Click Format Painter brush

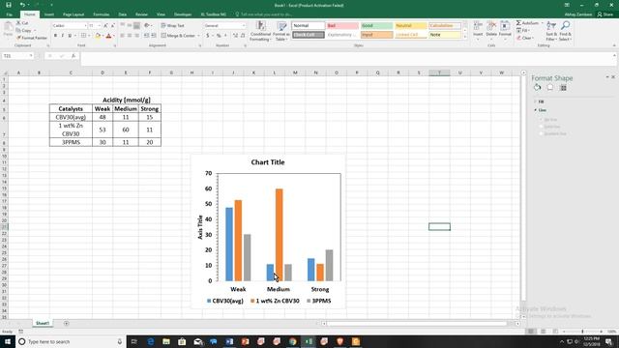point(32,38)
